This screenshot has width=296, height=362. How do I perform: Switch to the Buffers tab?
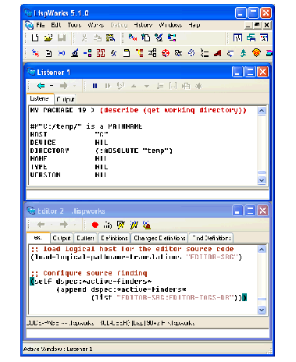pos(85,238)
